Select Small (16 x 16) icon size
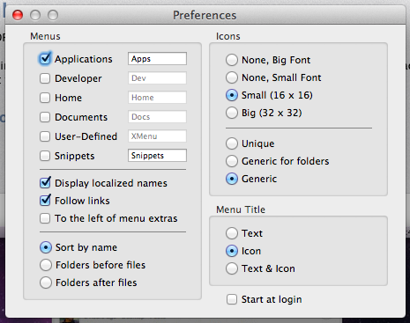The height and width of the screenshot is (323, 410). pyautogui.click(x=232, y=95)
